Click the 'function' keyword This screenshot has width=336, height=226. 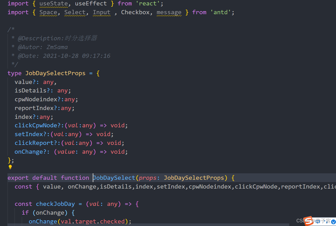tap(75, 178)
